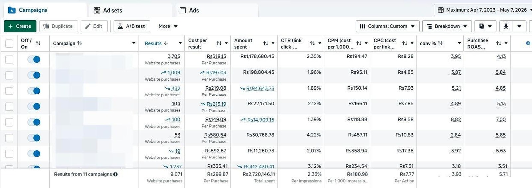Click the Ads tab square icon
The image size is (532, 188).
(183, 10)
